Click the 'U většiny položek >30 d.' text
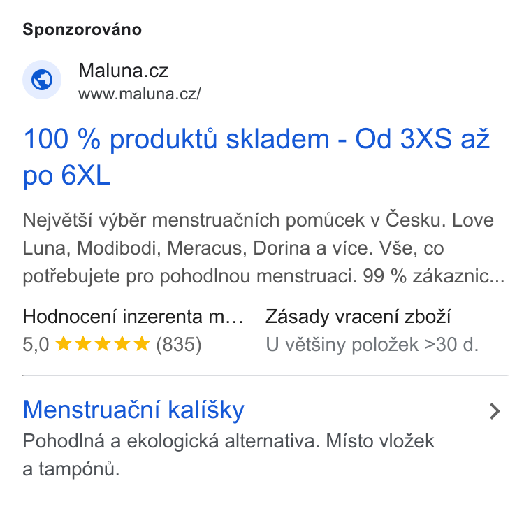Viewport: 531px width, 516px height. pyautogui.click(x=372, y=345)
